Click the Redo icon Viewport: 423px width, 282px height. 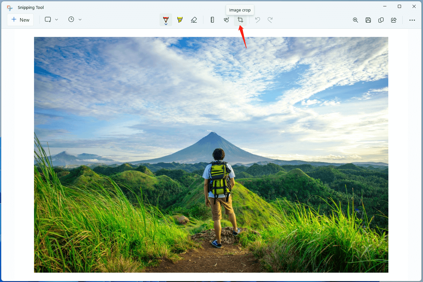point(270,20)
